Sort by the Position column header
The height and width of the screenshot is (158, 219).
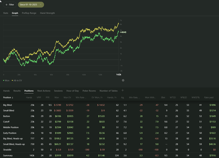point(8,98)
